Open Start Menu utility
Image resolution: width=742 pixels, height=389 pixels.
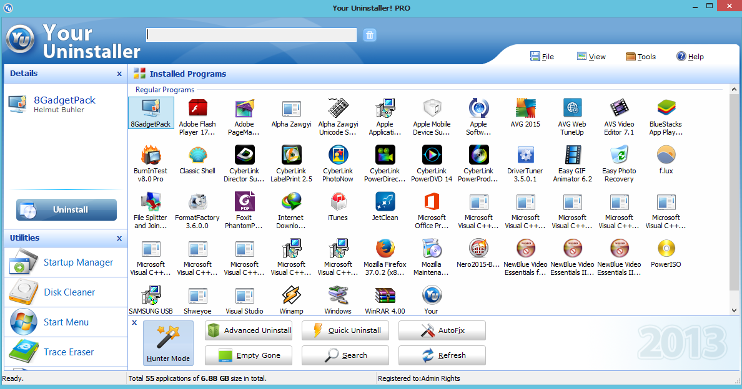tap(66, 322)
